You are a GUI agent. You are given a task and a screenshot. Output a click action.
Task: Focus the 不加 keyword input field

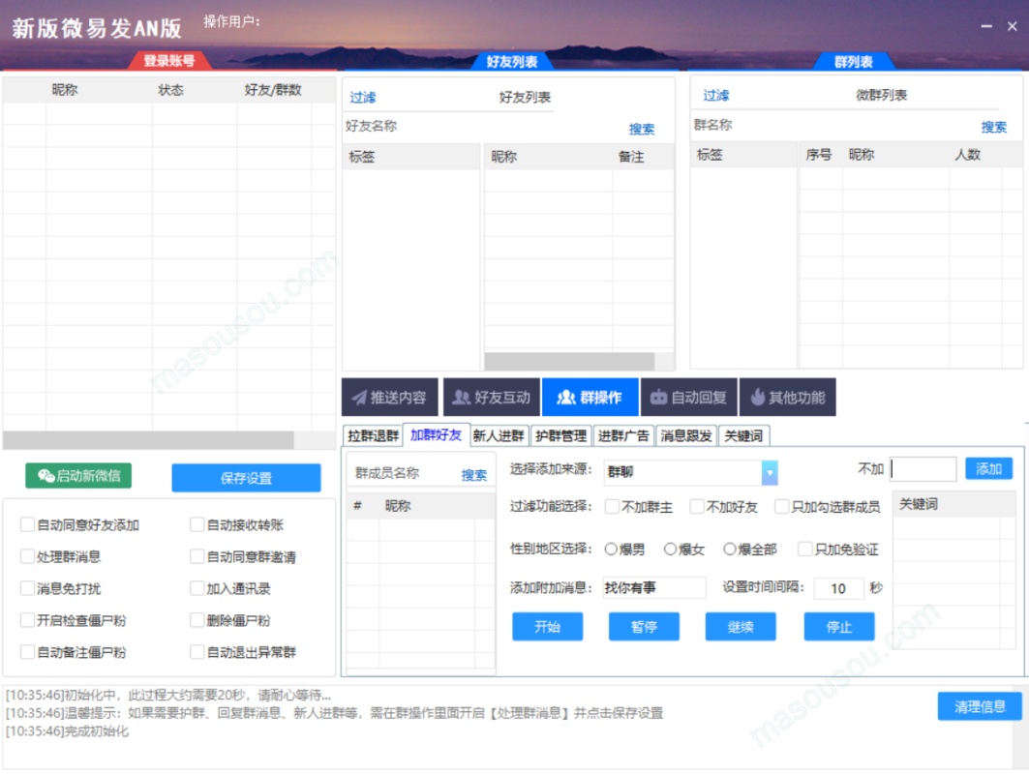point(922,469)
